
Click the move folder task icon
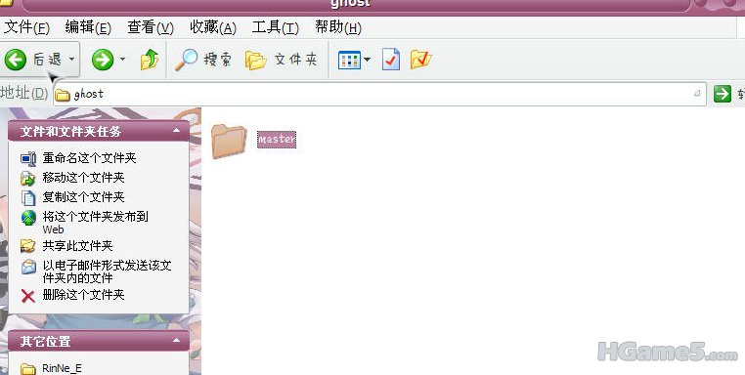[28, 179]
